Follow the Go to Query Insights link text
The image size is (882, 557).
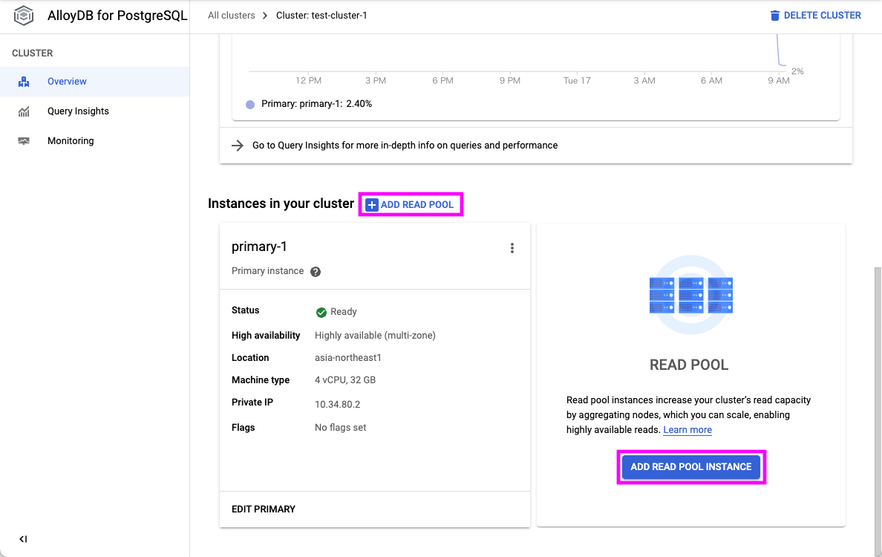(405, 145)
